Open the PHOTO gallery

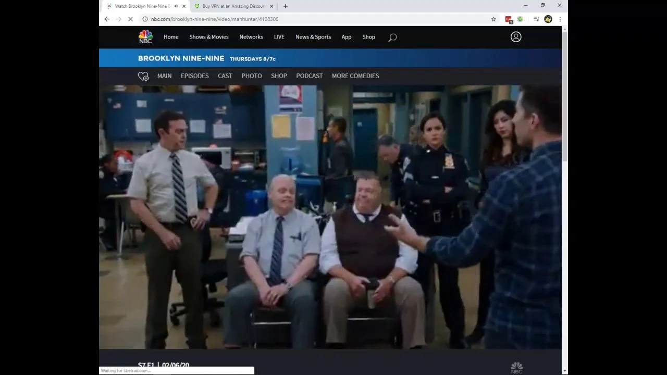point(252,76)
